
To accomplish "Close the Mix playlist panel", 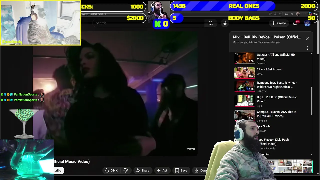I will click(307, 39).
